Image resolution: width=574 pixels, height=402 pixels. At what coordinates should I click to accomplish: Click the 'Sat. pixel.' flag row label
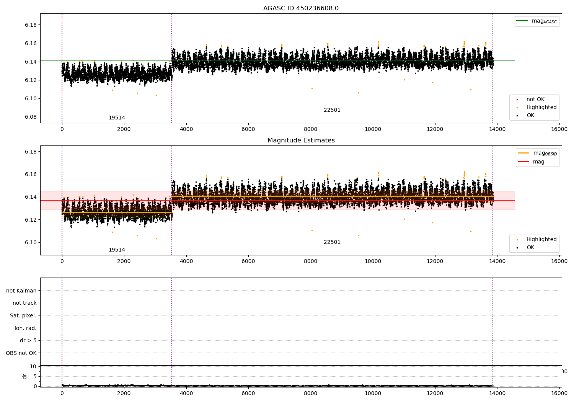click(23, 316)
